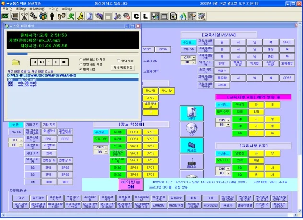Click the letter L toolbar icon
303x220 pixels.
pos(145,16)
